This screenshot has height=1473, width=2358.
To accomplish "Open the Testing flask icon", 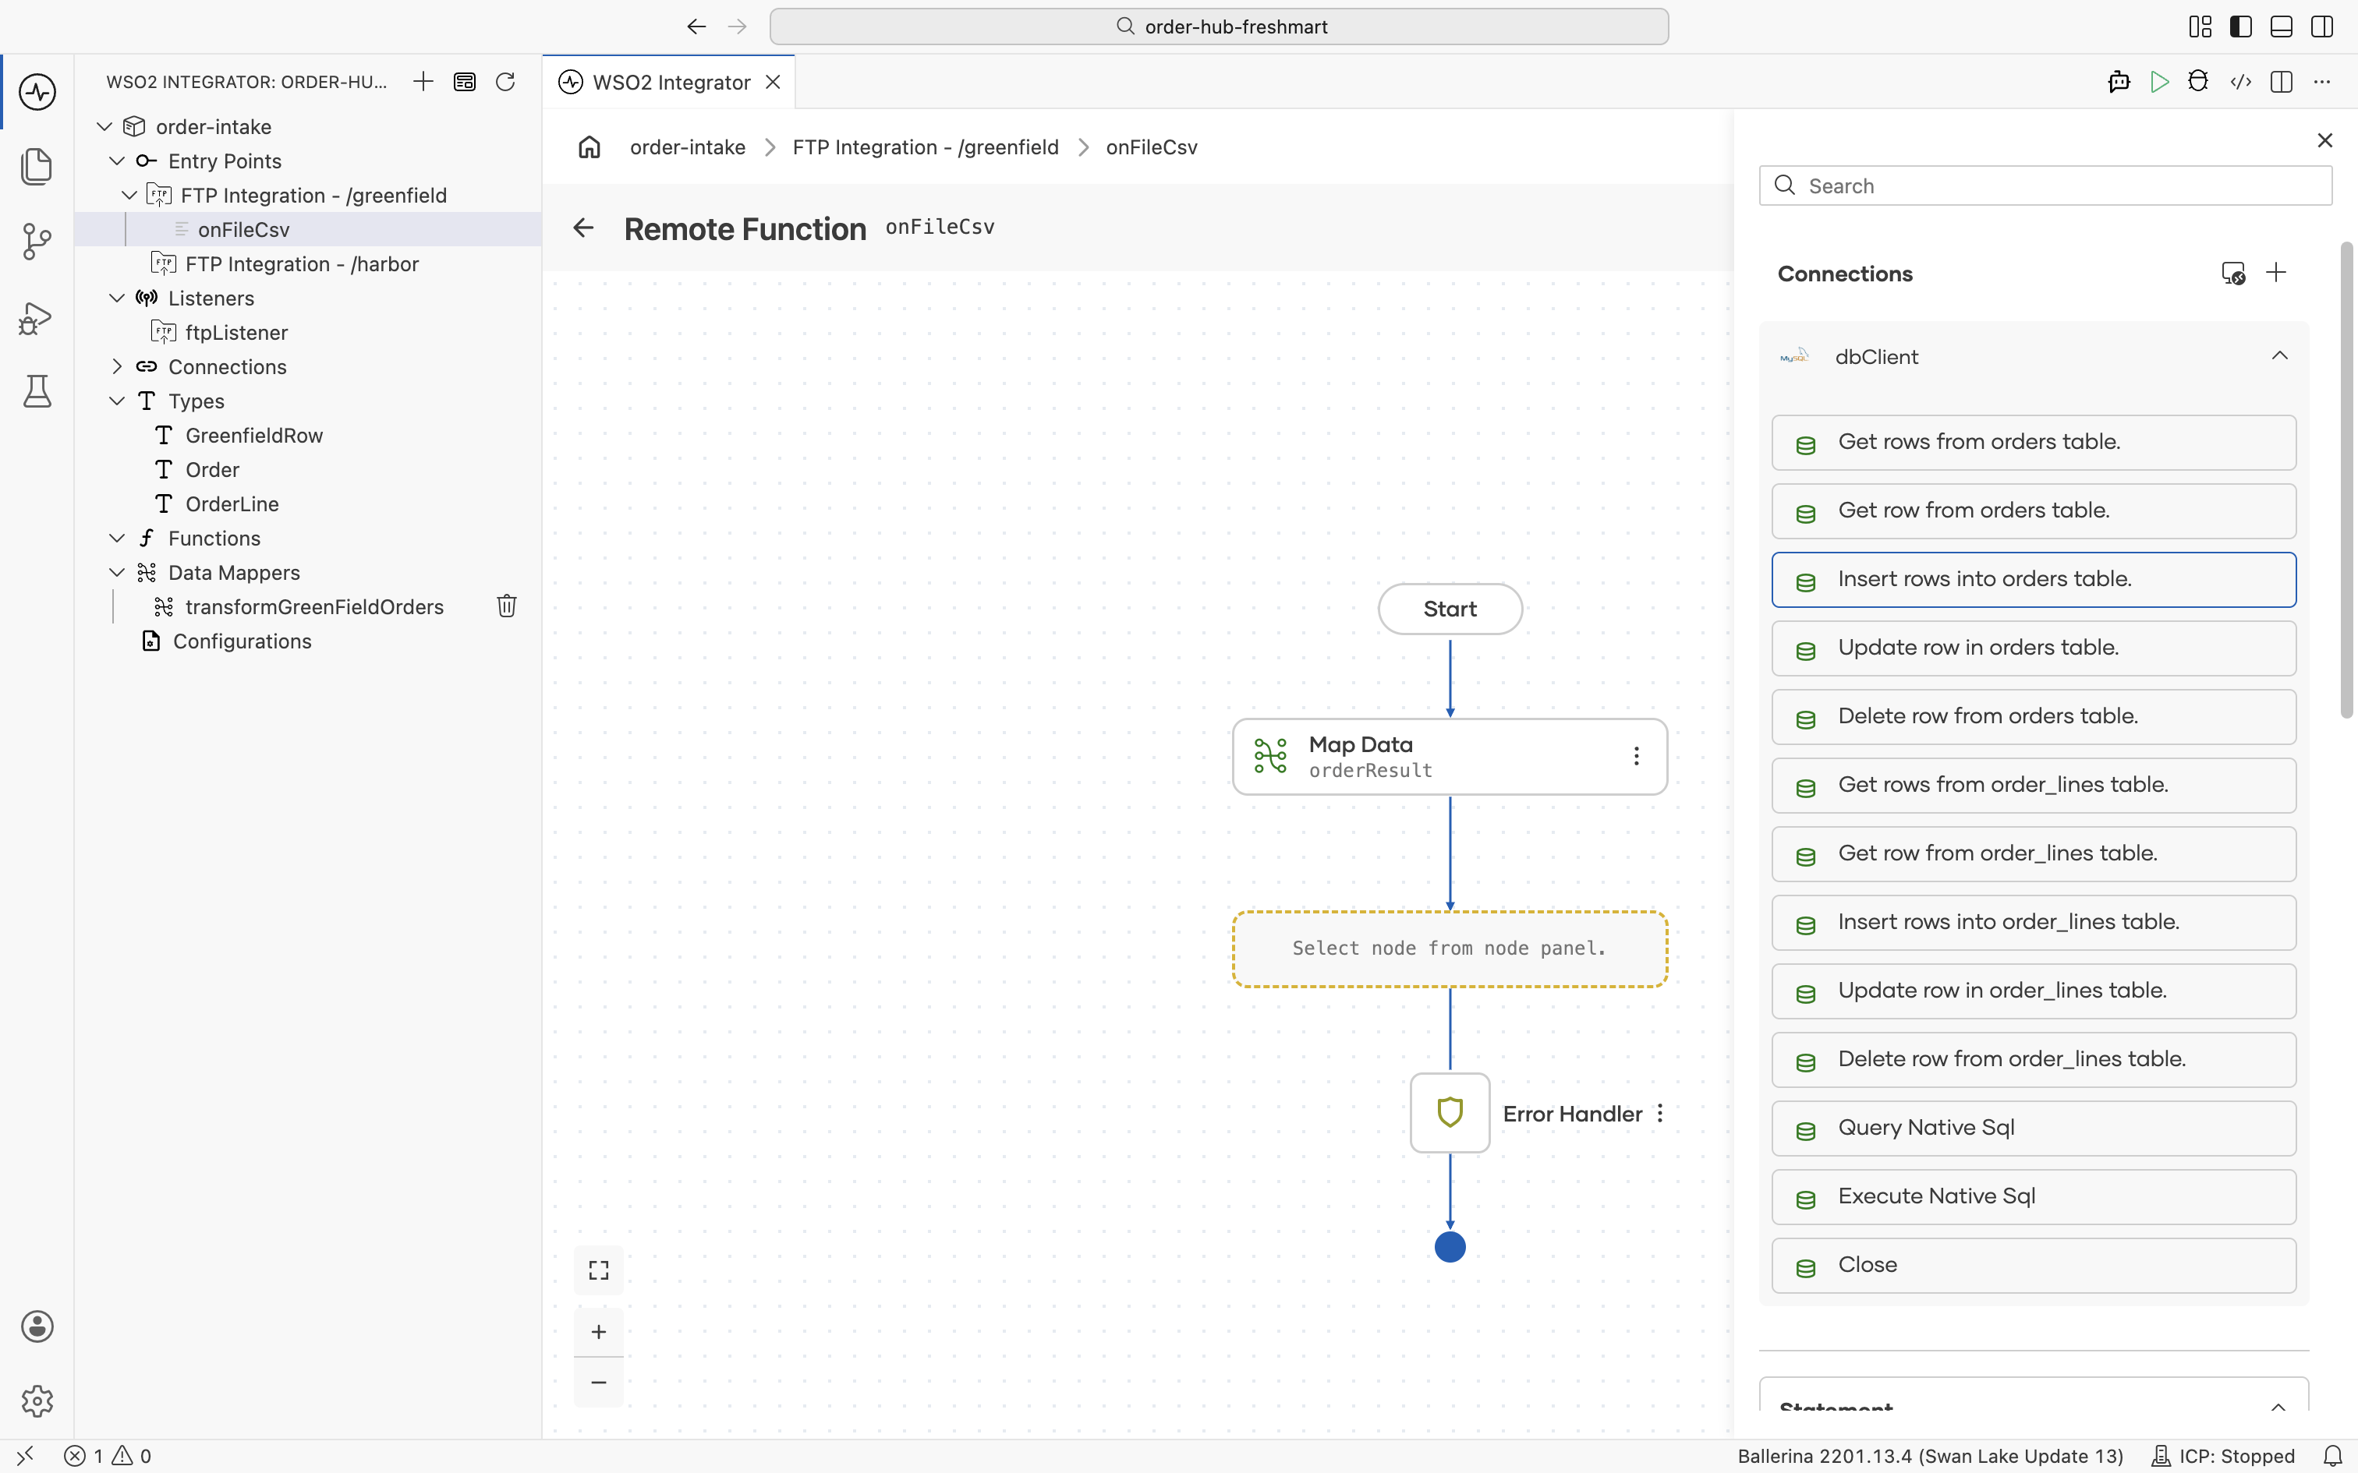I will [37, 391].
